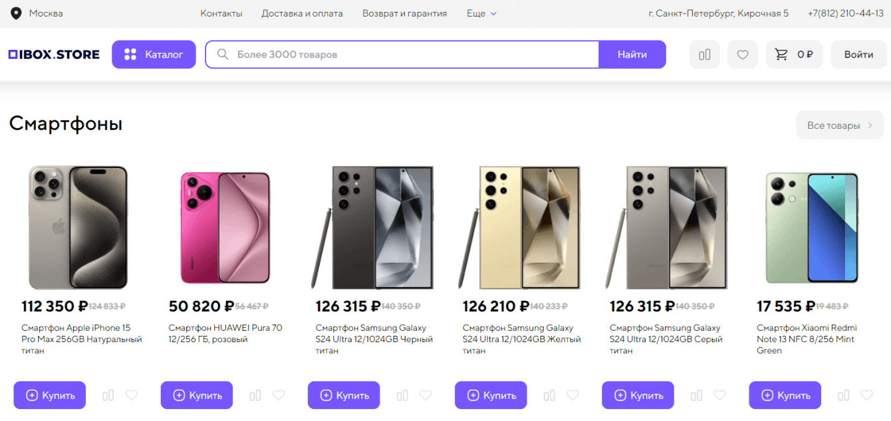Add Xiaomi Redmi Note 13 to comparison

pos(844,396)
